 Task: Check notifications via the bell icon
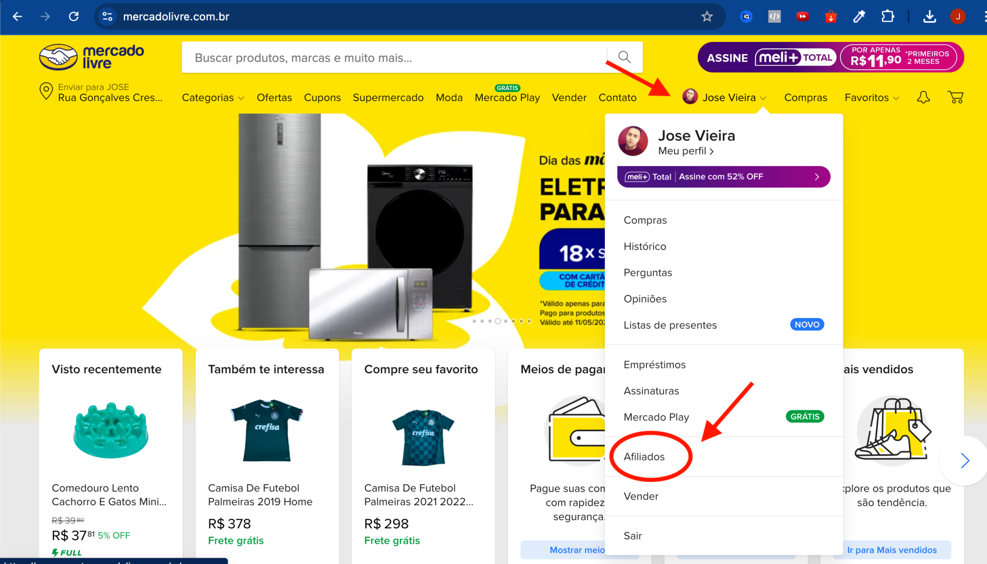[x=923, y=97]
